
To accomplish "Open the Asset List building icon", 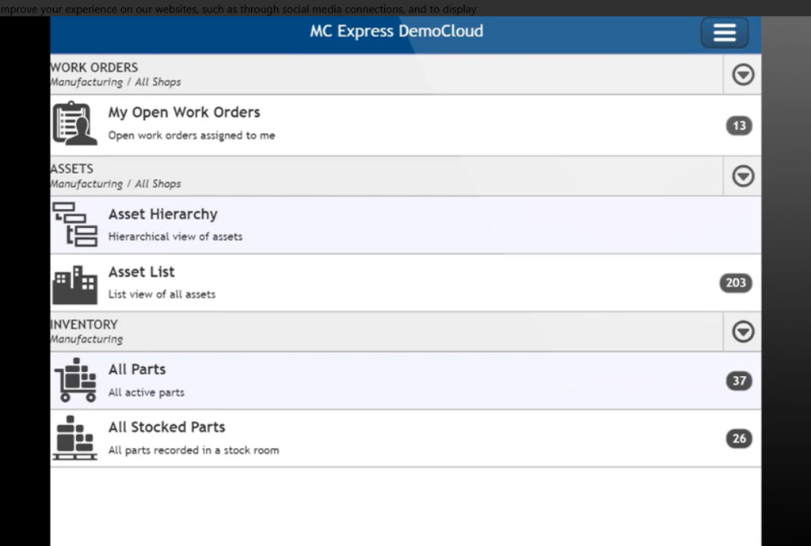I will 74,282.
